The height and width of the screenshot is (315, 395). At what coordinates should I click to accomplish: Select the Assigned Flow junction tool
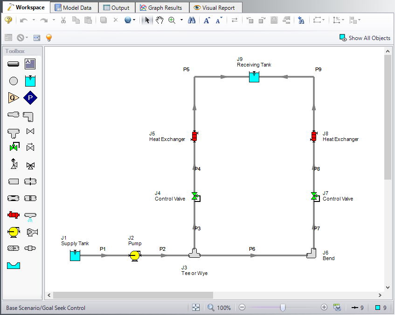point(14,98)
